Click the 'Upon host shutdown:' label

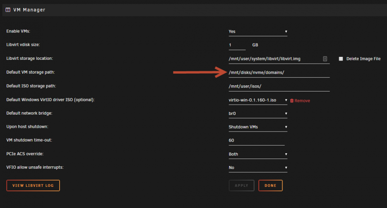pyautogui.click(x=27, y=127)
